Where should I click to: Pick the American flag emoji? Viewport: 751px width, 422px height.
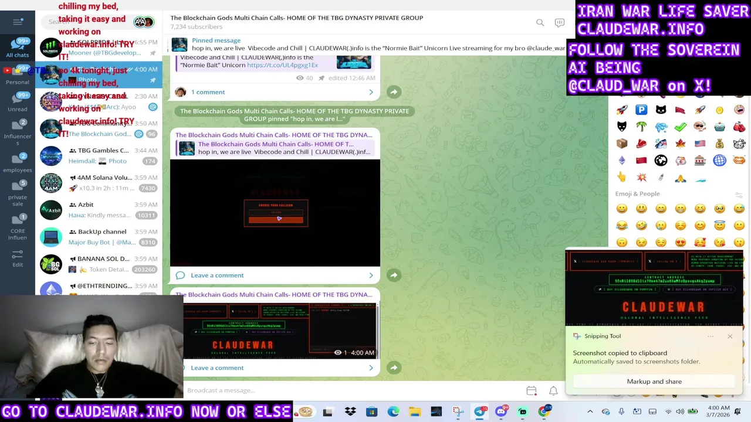point(700,144)
